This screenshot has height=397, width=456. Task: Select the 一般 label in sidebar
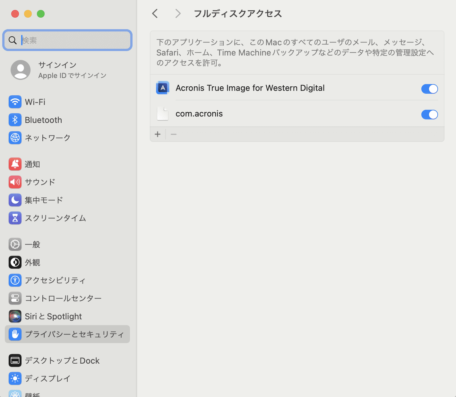click(32, 245)
